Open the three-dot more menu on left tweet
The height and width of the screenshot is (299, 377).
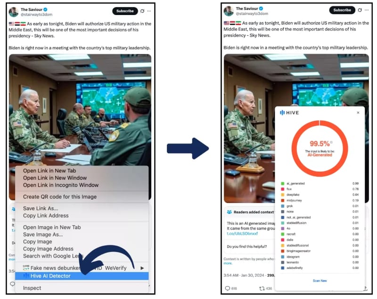[x=149, y=11]
